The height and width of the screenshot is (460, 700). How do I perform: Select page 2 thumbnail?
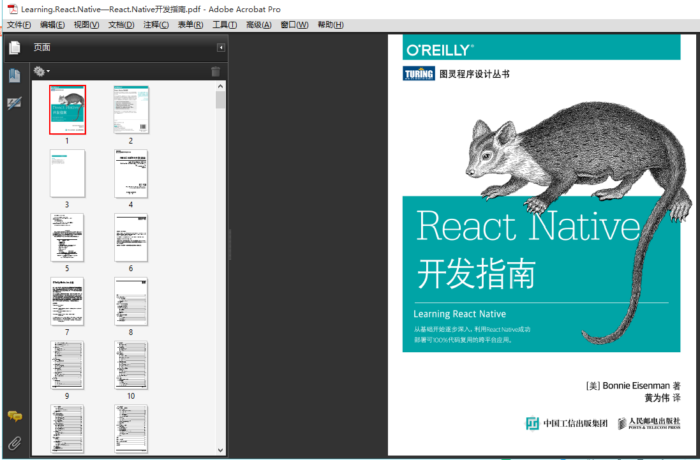(x=131, y=110)
